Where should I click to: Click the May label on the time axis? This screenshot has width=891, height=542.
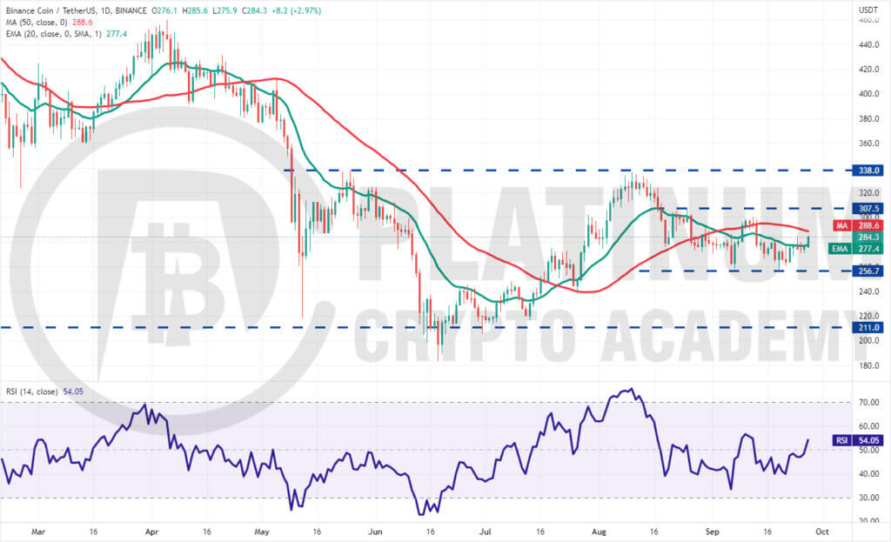pos(261,532)
